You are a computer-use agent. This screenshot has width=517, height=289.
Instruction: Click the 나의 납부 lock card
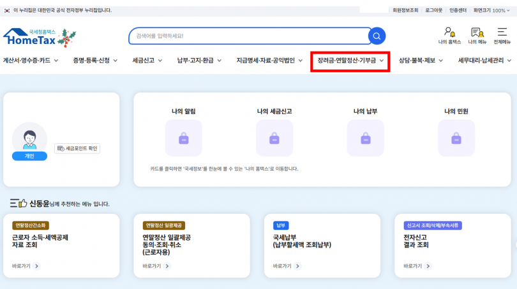[365, 137]
